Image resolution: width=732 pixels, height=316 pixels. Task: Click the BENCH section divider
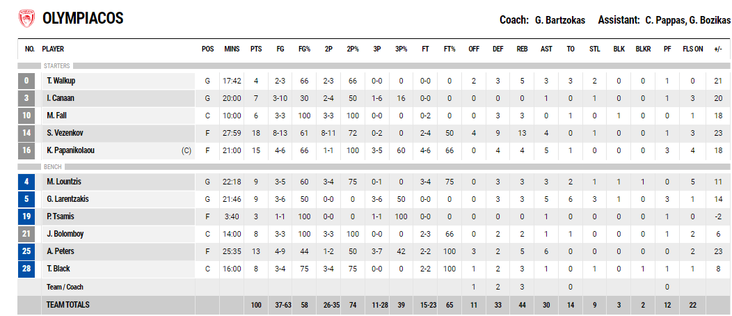pyautogui.click(x=374, y=166)
